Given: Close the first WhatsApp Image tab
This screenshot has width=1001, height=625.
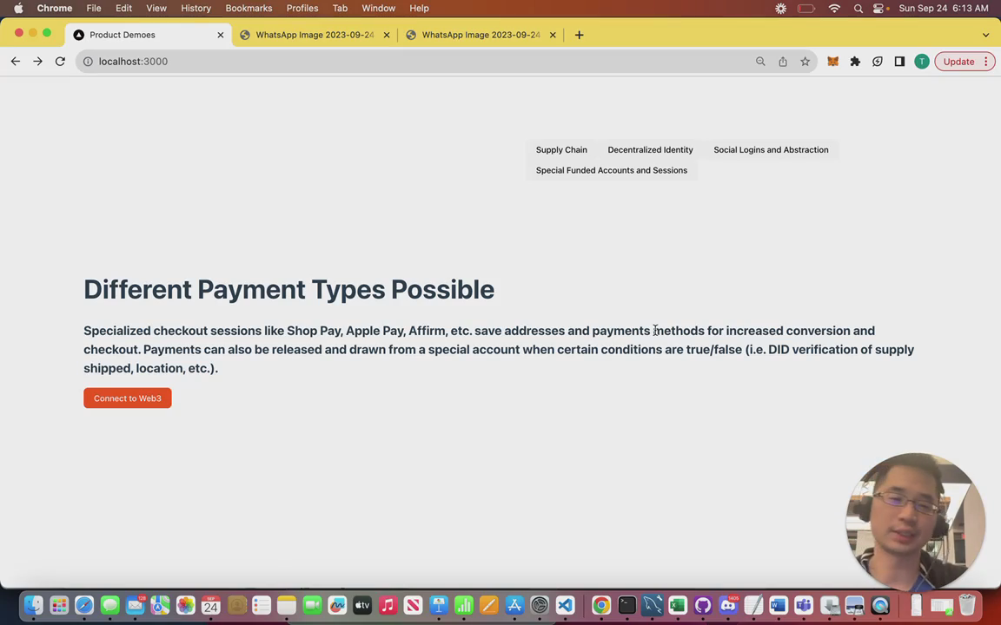Looking at the screenshot, I should click(386, 35).
